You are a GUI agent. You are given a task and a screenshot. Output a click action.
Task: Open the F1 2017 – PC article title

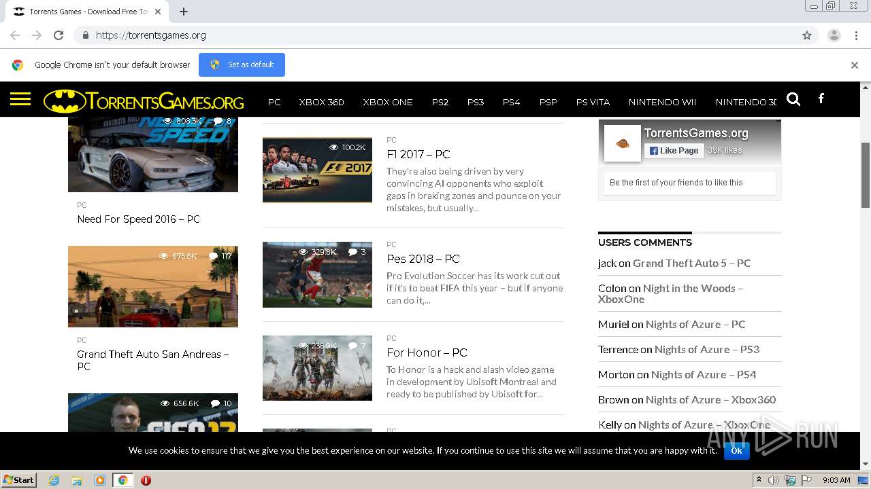tap(418, 154)
